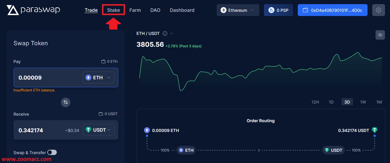Click the 0 USDT balance text
The height and width of the screenshot is (163, 390).
pos(111,114)
